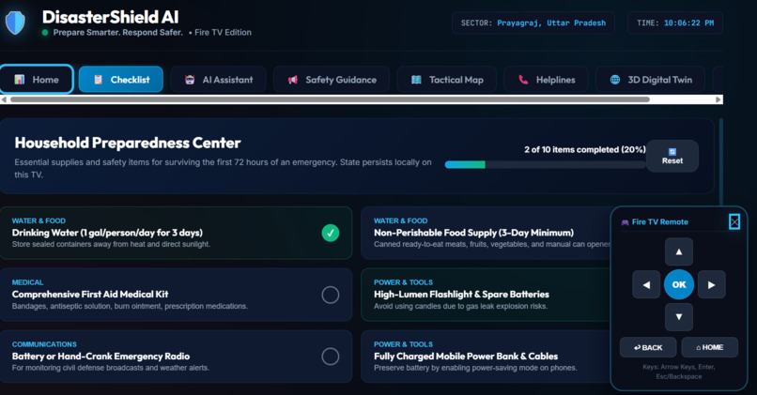Tap the left arrow on the remote
The height and width of the screenshot is (395, 757).
click(646, 284)
